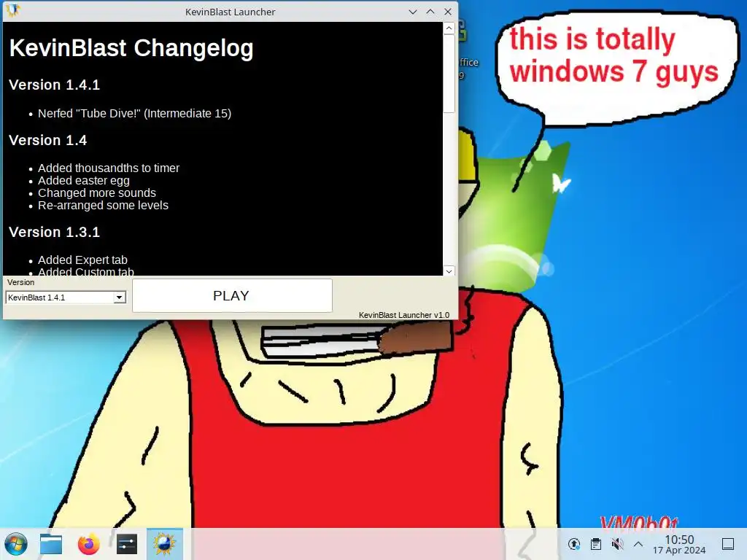Click the "Added Expert tab" line

click(82, 260)
